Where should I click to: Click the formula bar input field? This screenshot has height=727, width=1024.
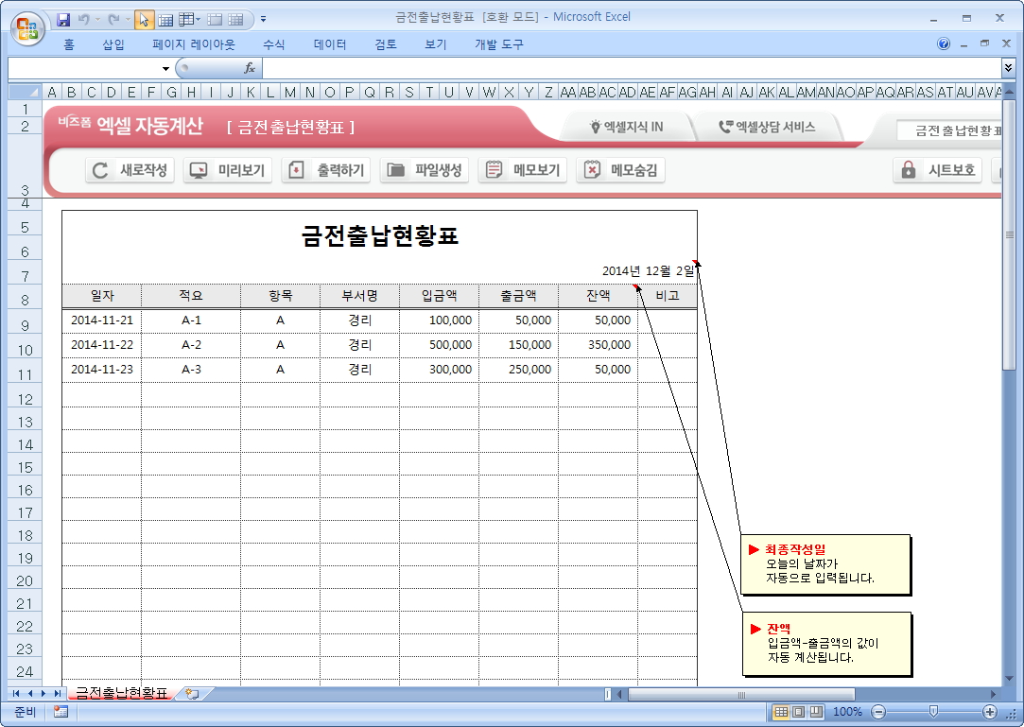click(631, 68)
